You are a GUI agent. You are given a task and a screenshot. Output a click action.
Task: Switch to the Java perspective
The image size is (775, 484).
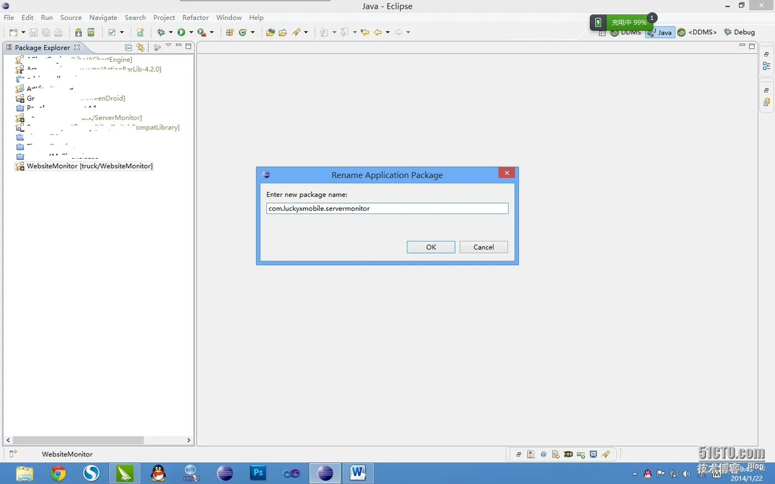(660, 33)
